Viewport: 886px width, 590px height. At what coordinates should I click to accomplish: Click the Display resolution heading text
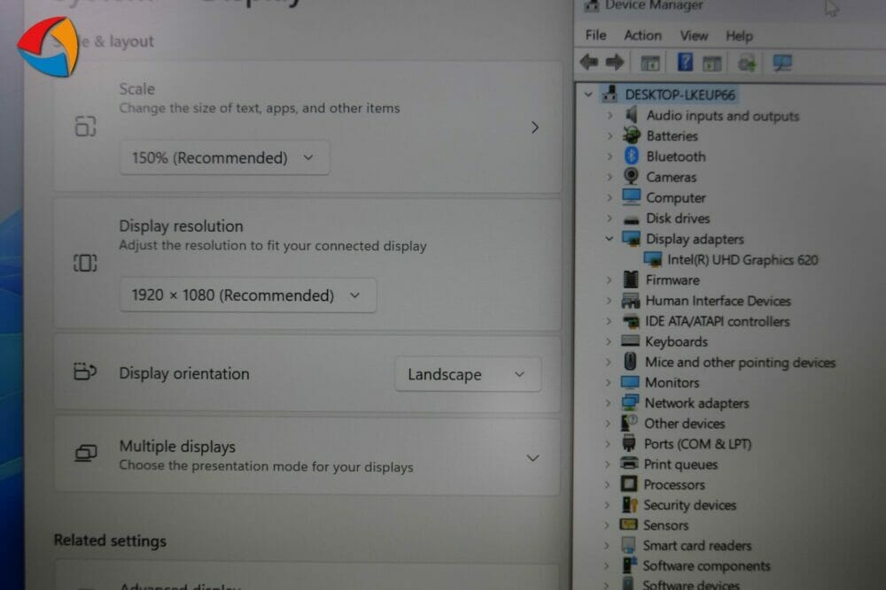181,226
